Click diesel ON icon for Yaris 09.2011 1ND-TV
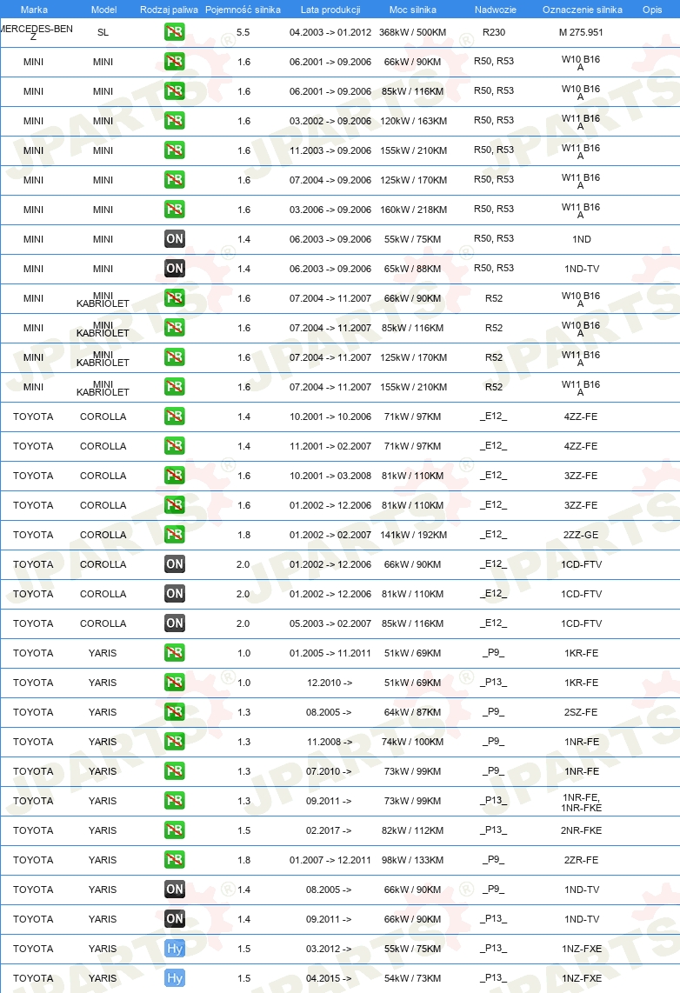 click(175, 918)
